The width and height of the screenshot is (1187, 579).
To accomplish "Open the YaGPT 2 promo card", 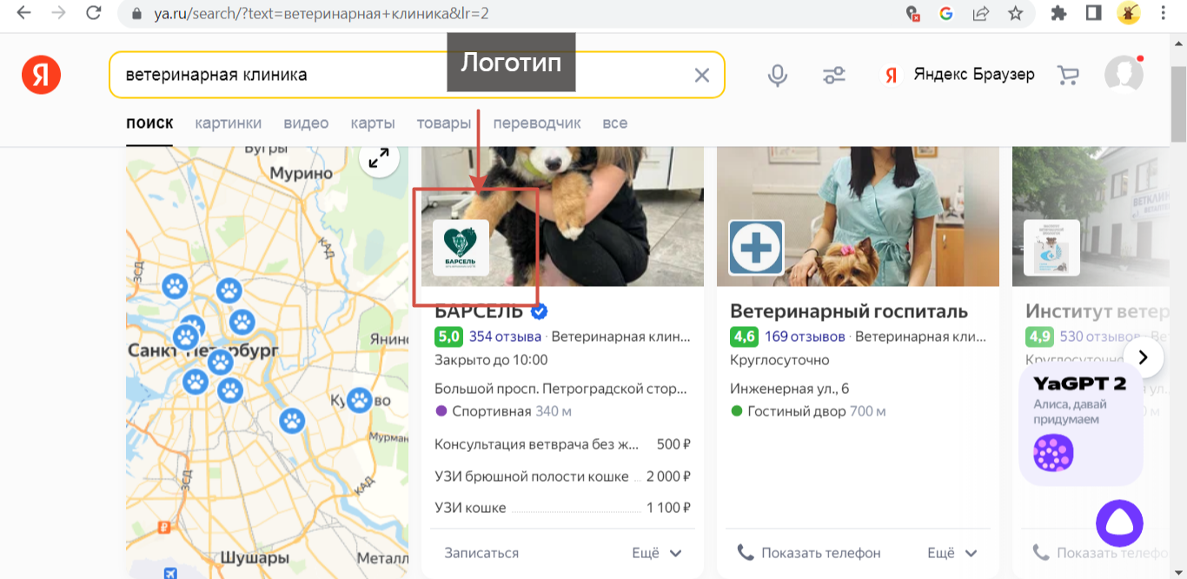I will tap(1080, 423).
